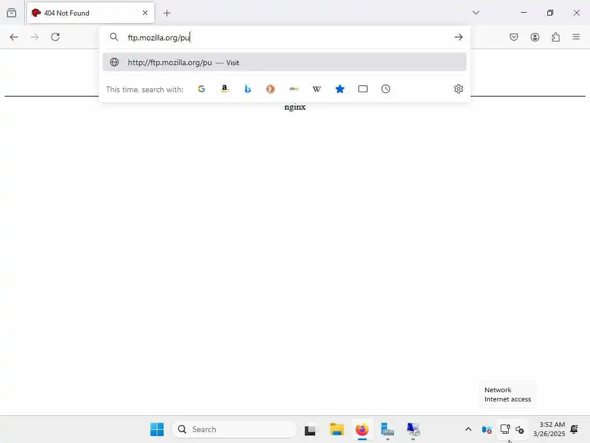This screenshot has width=590, height=443.
Task: Click the magnifier icon in the address bar
Action: pos(114,37)
